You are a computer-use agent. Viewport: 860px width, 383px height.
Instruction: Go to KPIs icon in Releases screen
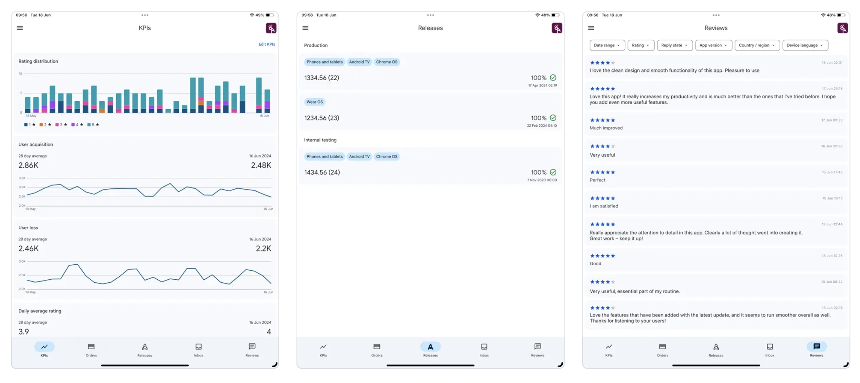(323, 347)
